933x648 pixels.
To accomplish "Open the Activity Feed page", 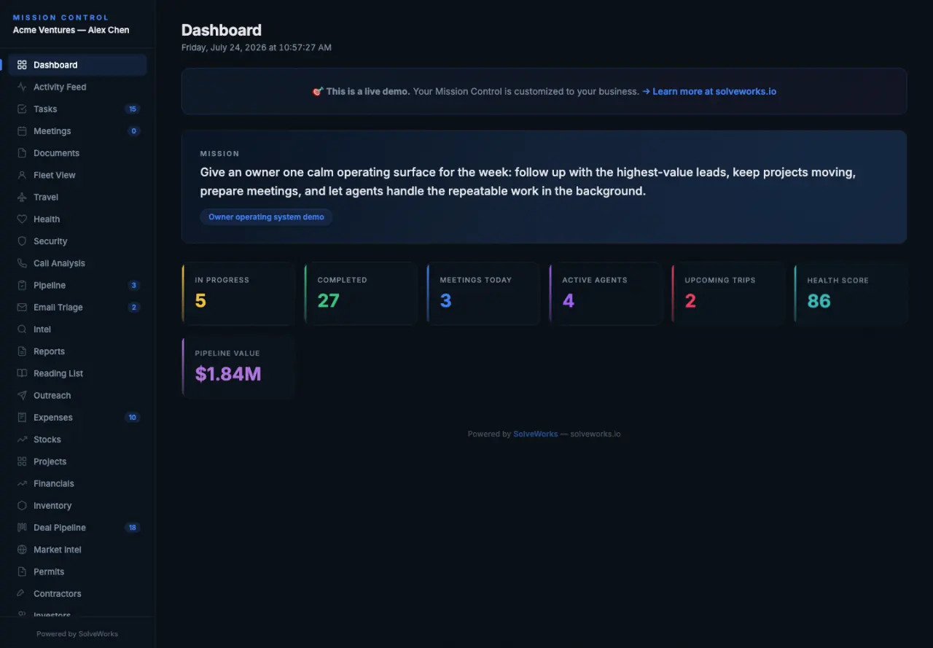I will pos(78,87).
